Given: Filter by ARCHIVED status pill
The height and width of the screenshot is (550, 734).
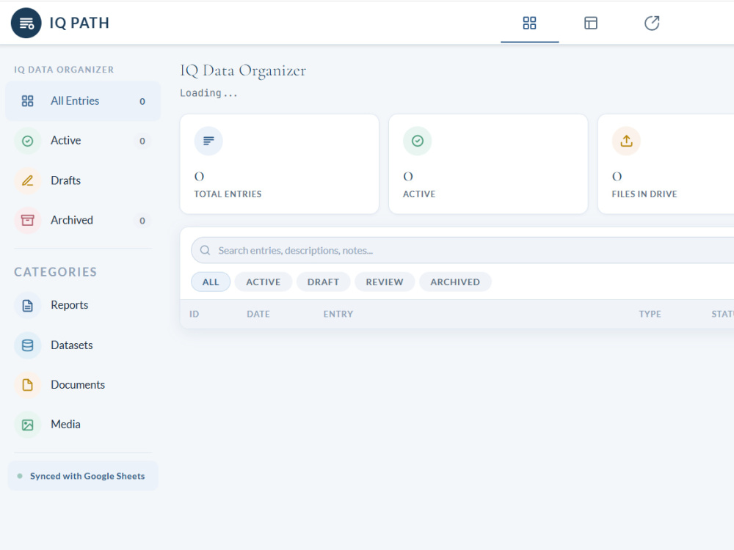Looking at the screenshot, I should (455, 282).
